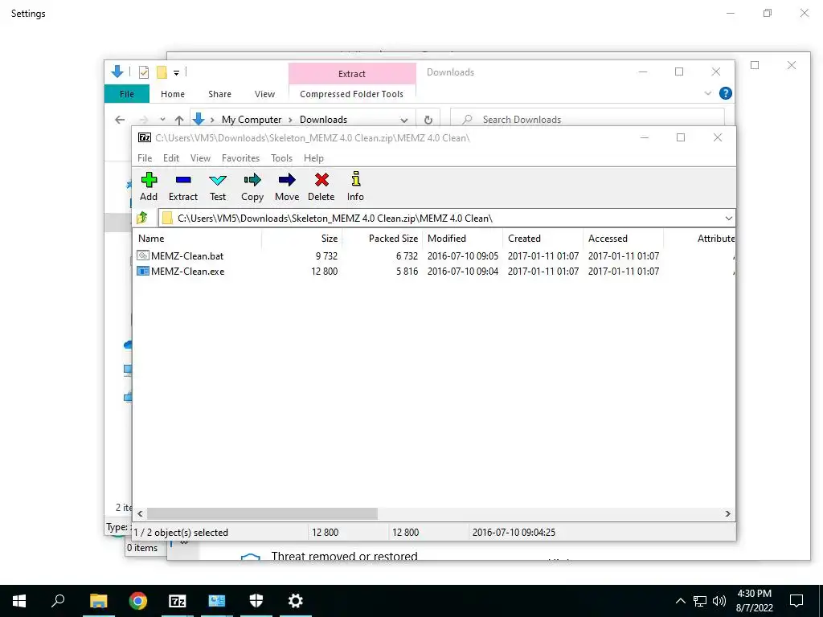This screenshot has height=617, width=823.
Task: Open the Customize Quick Access Toolbar dropdown
Action: pyautogui.click(x=176, y=72)
